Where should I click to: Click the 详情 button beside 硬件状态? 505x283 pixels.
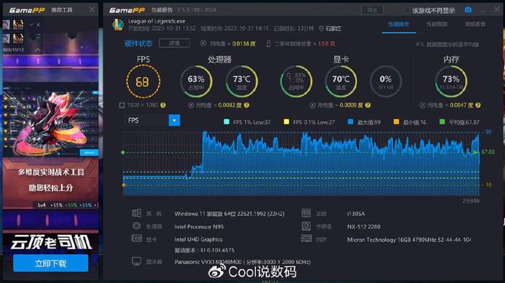[175, 43]
